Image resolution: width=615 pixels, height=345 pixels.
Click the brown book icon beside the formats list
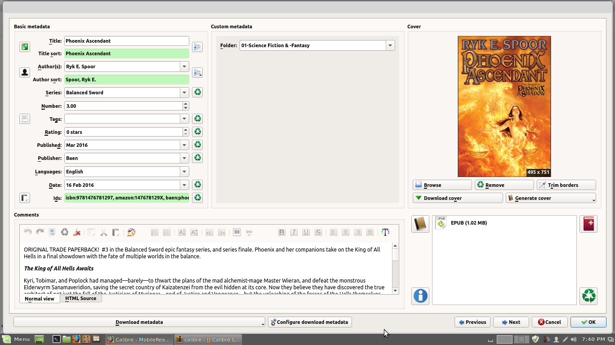click(x=420, y=224)
